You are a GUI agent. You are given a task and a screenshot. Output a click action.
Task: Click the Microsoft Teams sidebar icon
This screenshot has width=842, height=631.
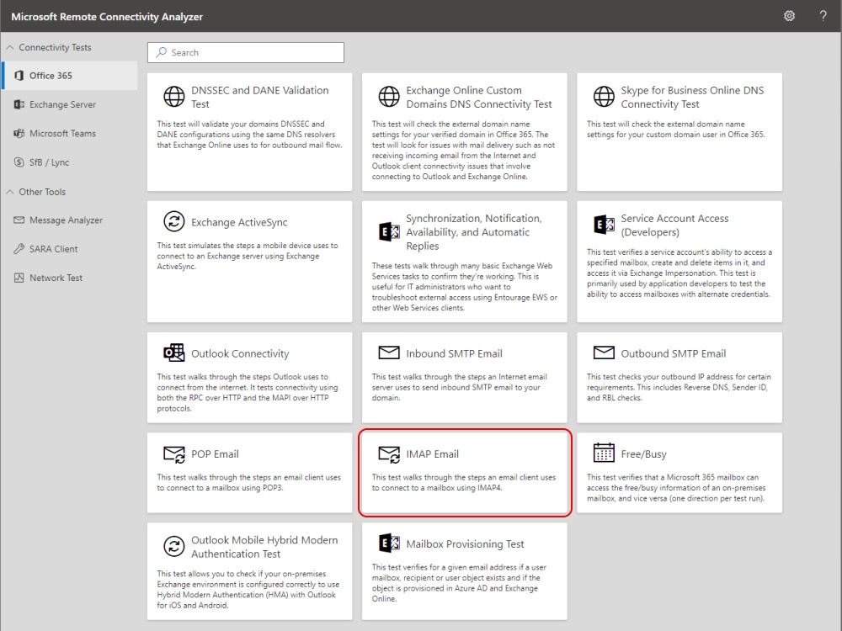pyautogui.click(x=19, y=134)
